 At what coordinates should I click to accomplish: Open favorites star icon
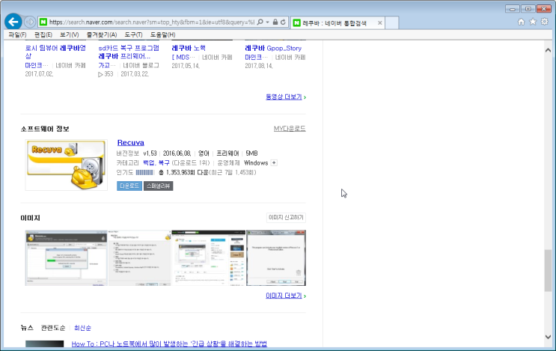(x=533, y=22)
